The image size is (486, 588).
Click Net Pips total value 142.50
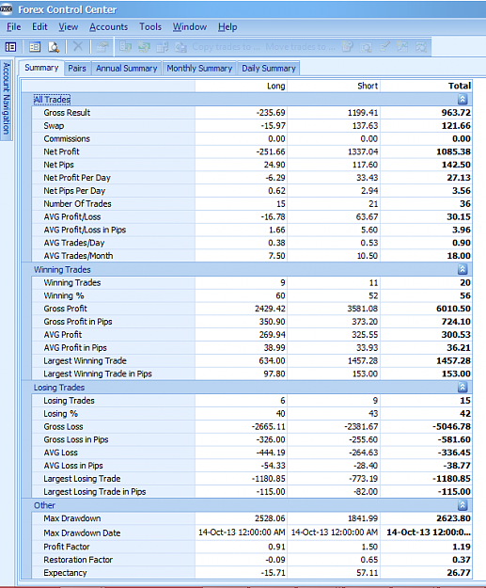[456, 165]
